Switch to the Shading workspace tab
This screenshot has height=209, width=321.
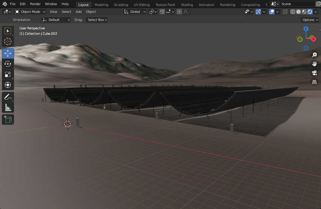(x=187, y=4)
